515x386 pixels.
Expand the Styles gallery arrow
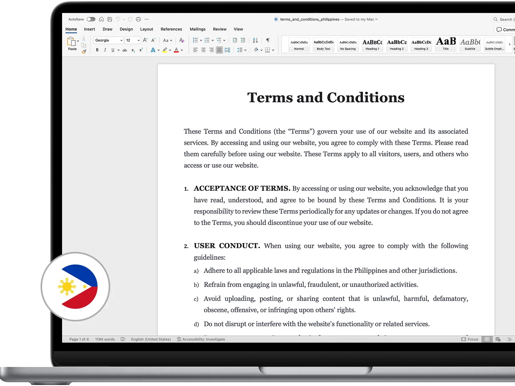click(509, 44)
